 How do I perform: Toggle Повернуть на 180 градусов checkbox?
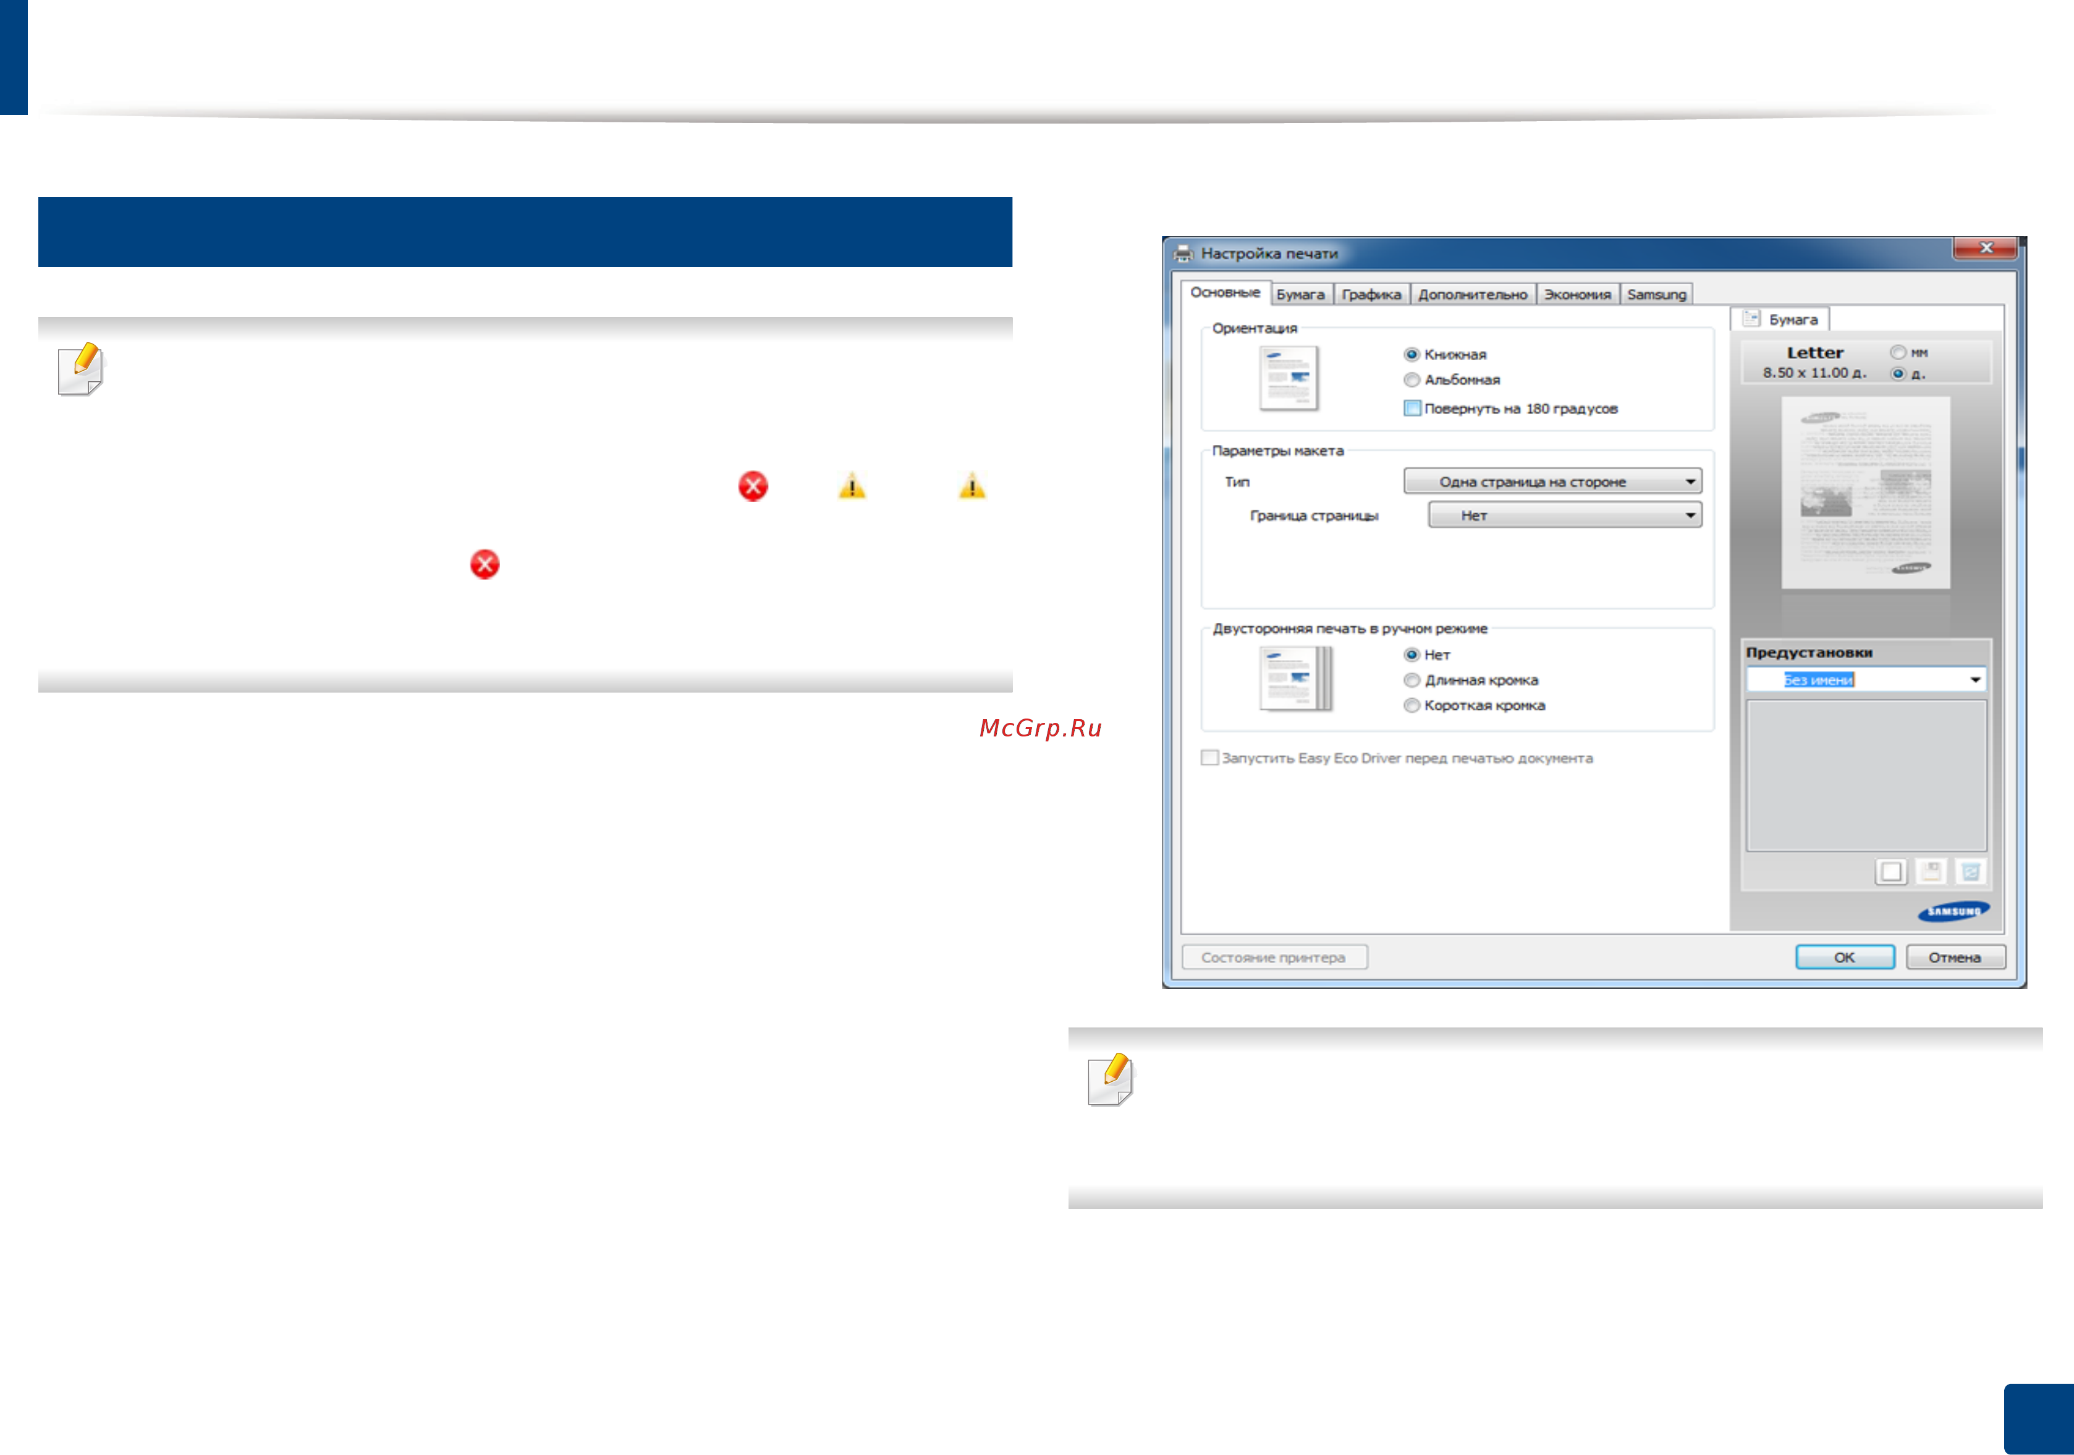coord(1412,408)
